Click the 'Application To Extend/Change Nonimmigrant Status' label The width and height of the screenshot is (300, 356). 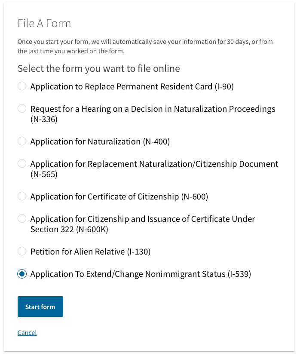(141, 274)
